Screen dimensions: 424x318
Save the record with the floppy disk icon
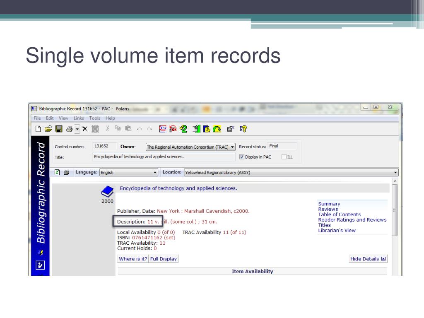coord(59,129)
